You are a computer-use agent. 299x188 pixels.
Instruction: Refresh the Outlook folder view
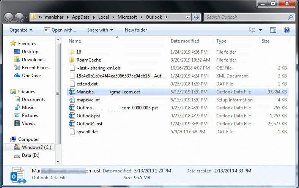point(196,17)
